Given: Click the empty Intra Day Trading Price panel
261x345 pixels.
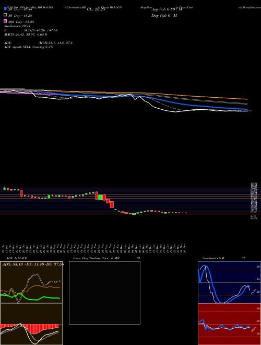Looking at the screenshot, I should click(x=104, y=293).
